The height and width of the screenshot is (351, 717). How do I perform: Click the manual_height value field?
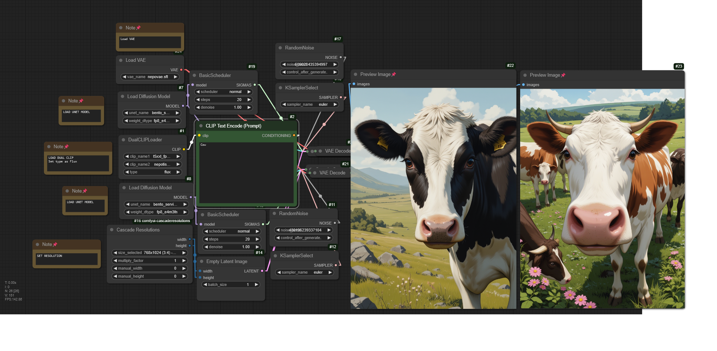click(149, 277)
